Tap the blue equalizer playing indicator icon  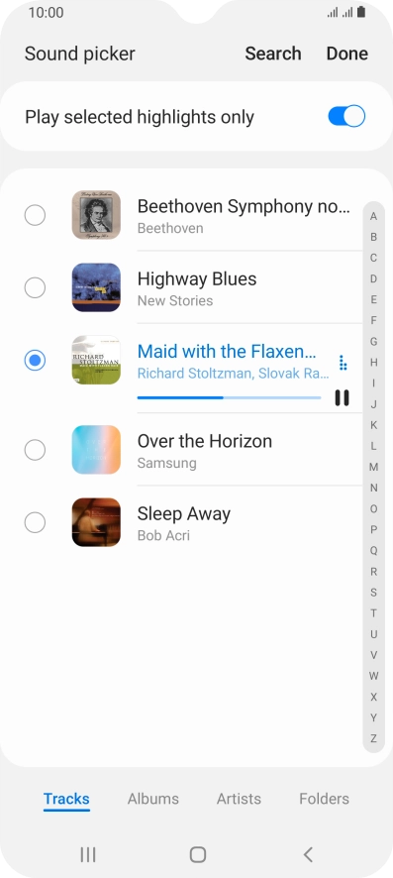[x=343, y=363]
